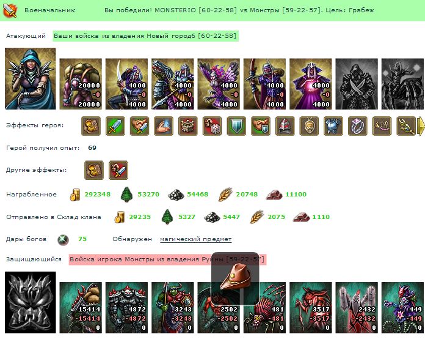
Task: Select the dice hero effect icon
Action: 212,126
